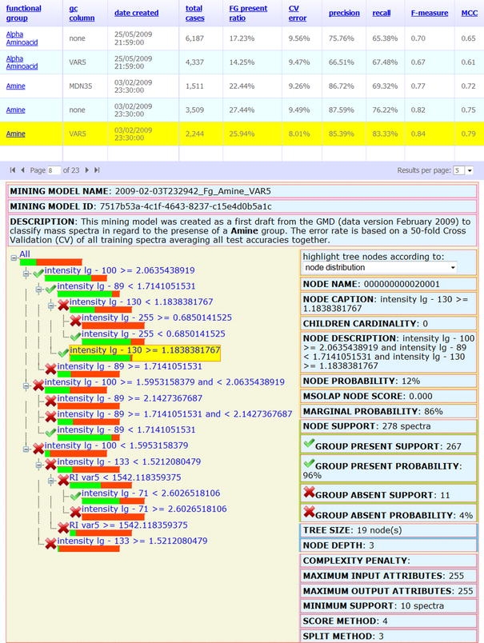Click the 87.59% precision cell
Viewport: 484px width, 643px height.
click(x=342, y=110)
